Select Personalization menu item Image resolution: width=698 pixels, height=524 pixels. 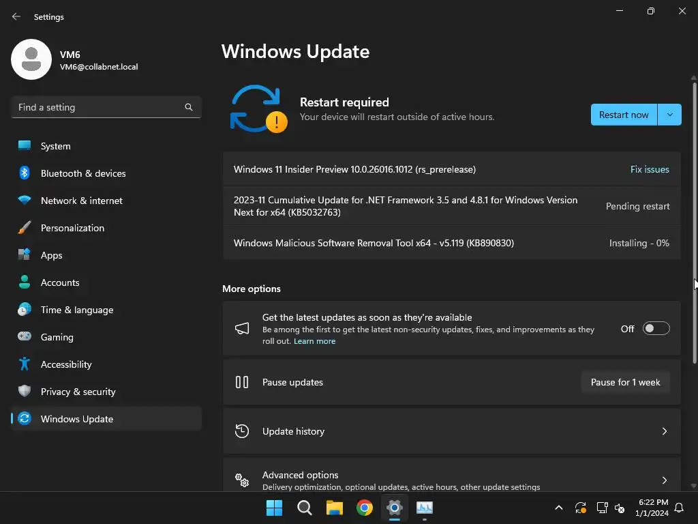106,228
